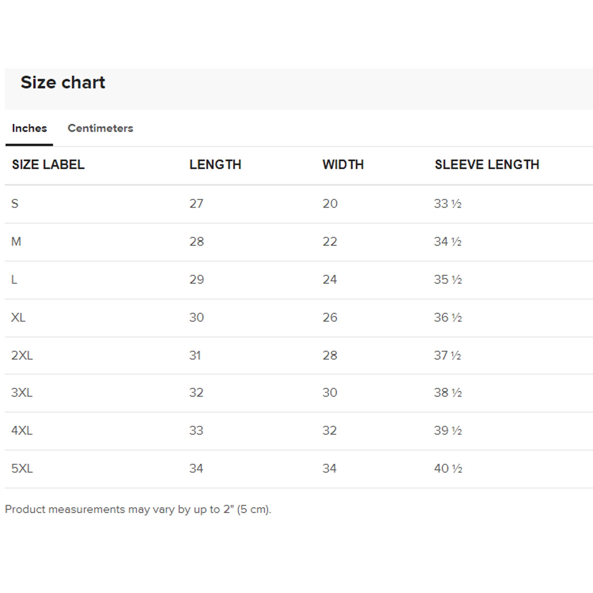Image resolution: width=593 pixels, height=593 pixels.
Task: Select the 2XL size row label
Action: (x=22, y=356)
